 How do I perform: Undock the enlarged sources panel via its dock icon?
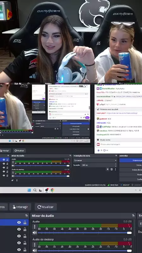27,216
